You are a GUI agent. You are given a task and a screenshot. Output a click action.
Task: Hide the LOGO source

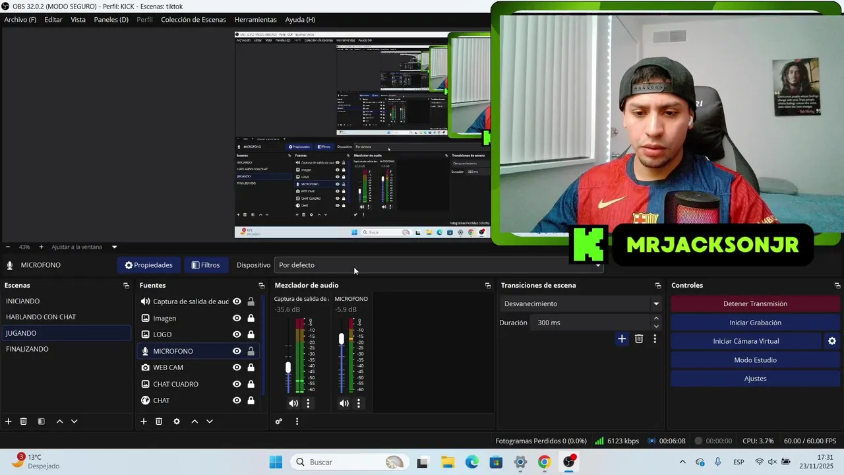[237, 334]
